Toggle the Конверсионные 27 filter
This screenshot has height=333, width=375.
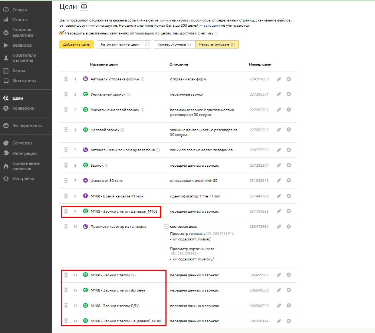tap(174, 44)
